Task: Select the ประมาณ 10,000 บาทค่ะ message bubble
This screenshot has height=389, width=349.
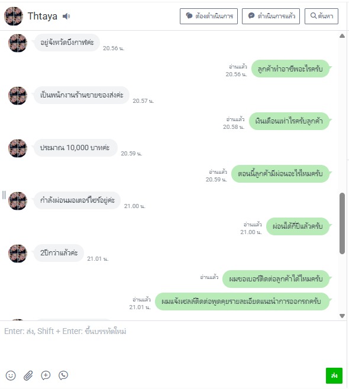Action: tap(76, 148)
